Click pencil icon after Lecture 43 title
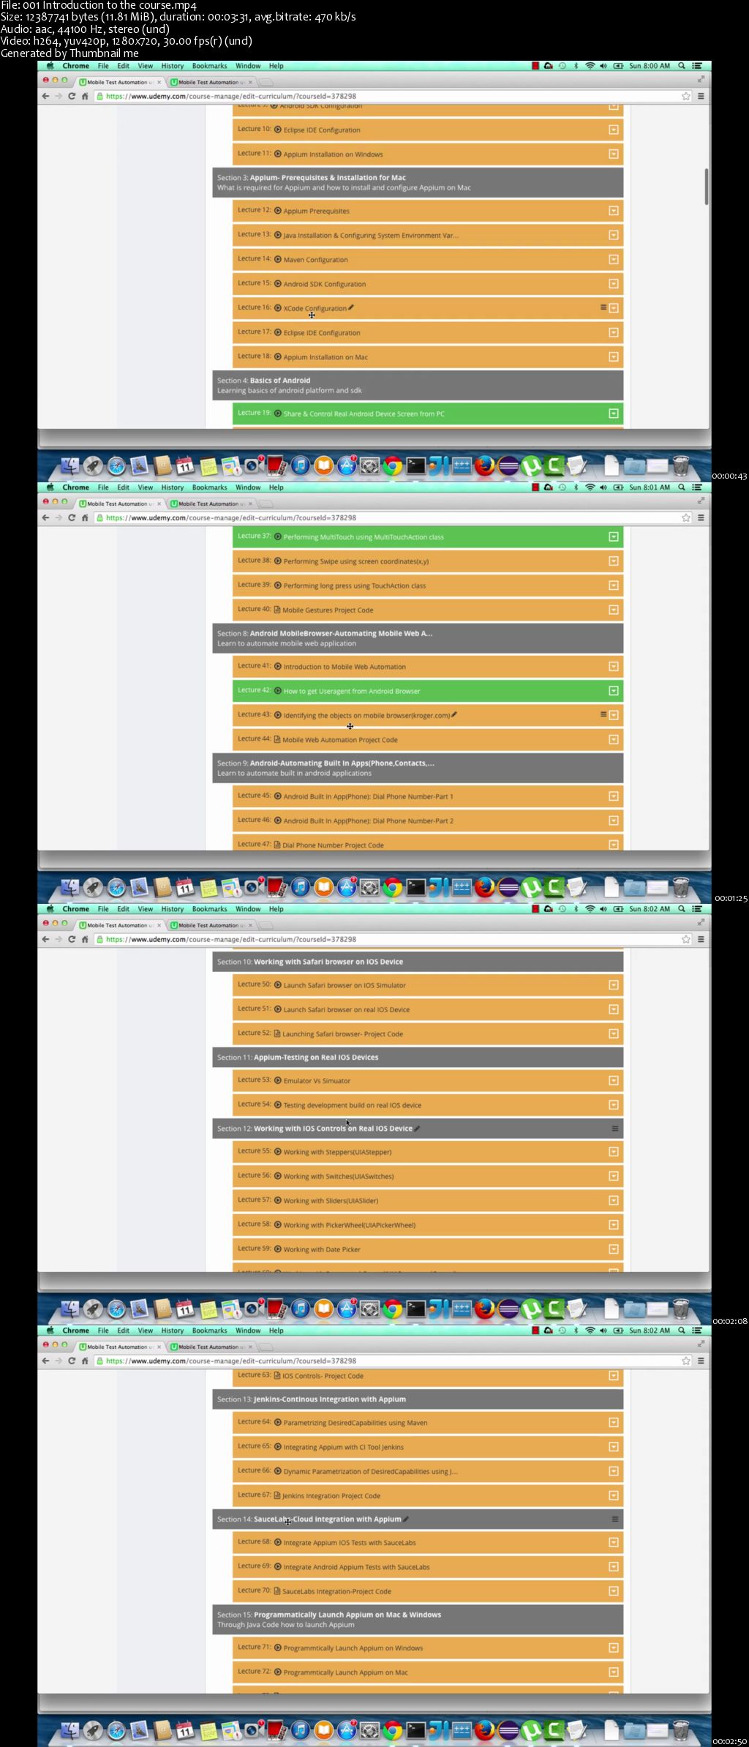The width and height of the screenshot is (749, 1747). coord(454,714)
